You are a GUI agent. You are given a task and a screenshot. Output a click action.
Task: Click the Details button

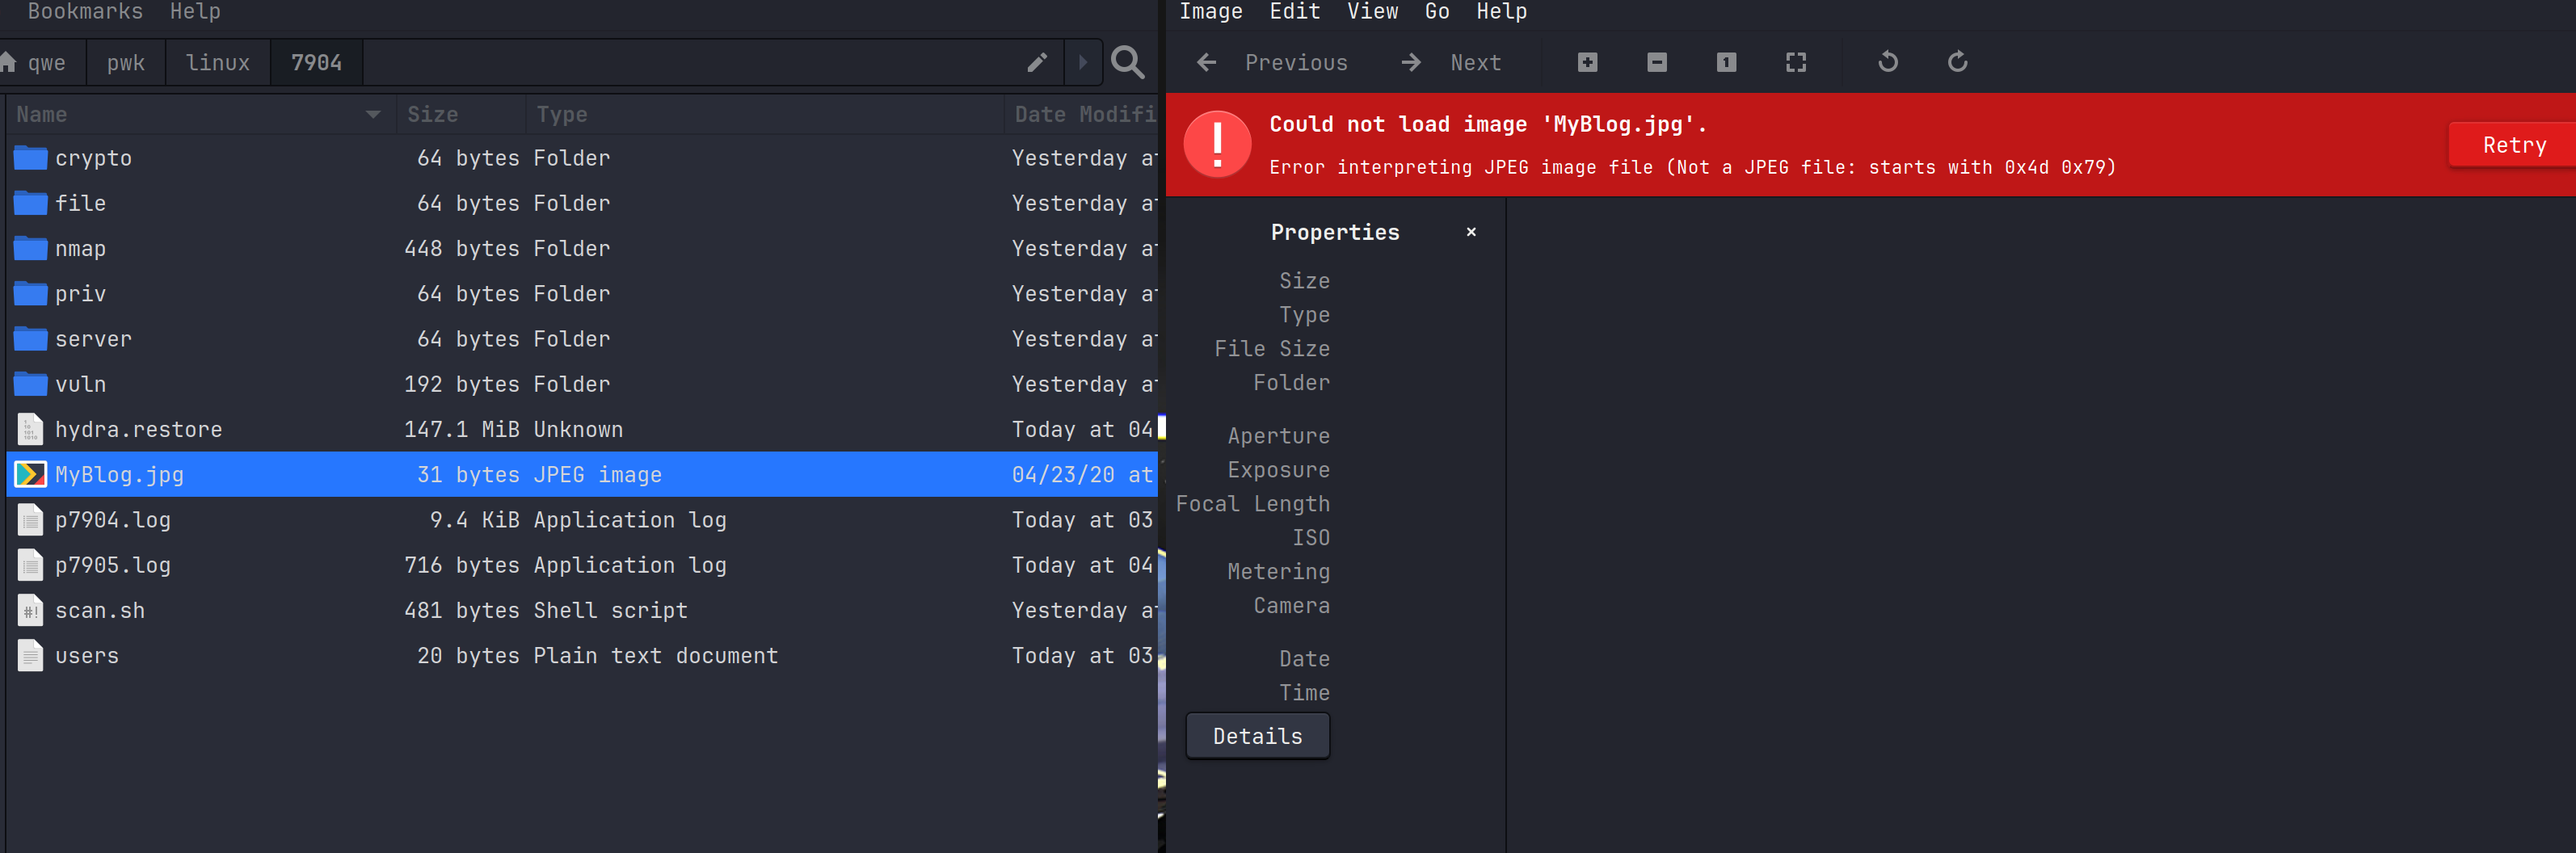1258,736
